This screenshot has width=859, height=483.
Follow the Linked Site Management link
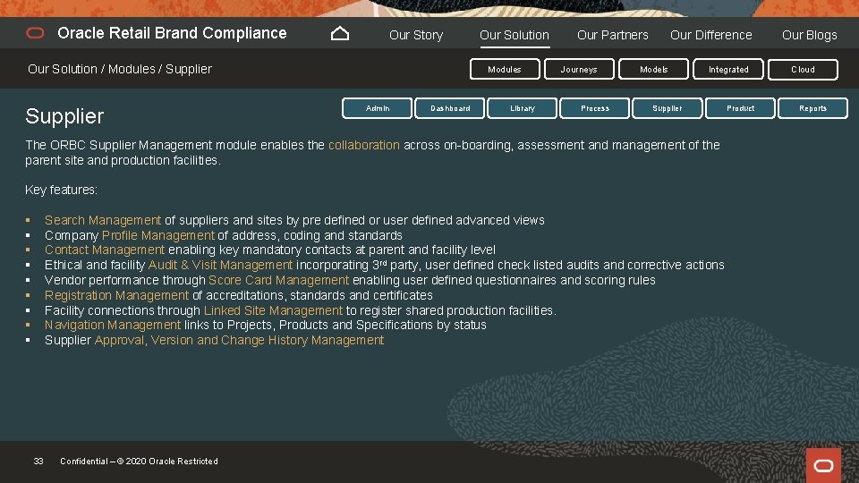tap(273, 310)
